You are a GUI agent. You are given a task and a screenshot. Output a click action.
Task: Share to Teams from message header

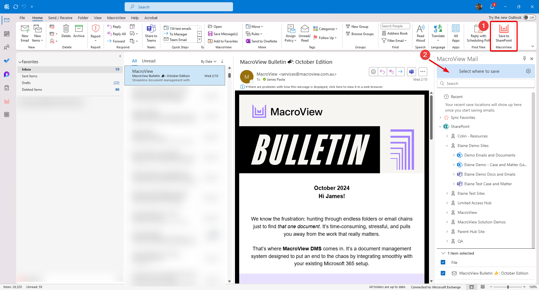tap(412, 72)
